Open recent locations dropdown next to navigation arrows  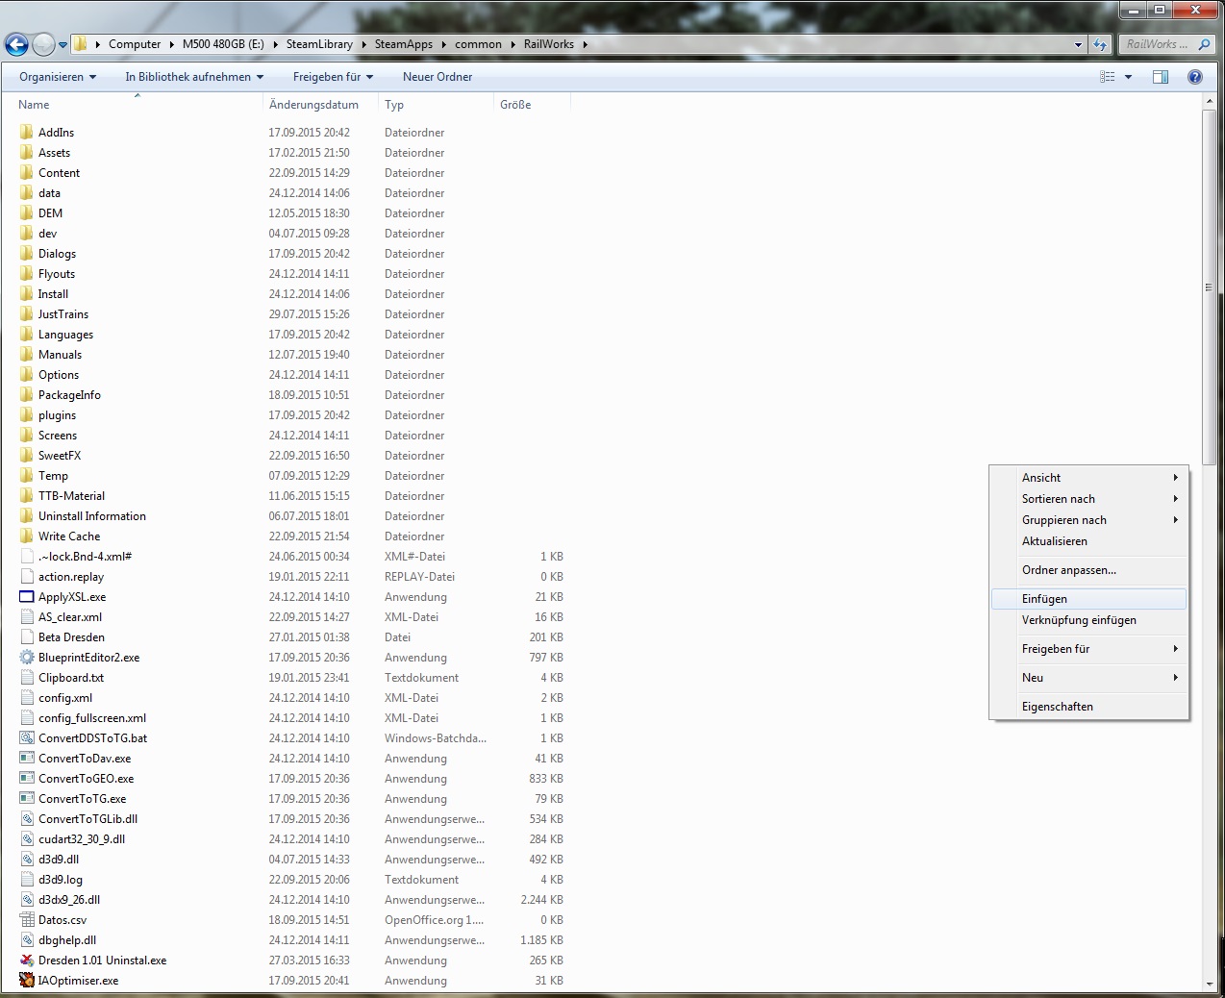[x=62, y=44]
